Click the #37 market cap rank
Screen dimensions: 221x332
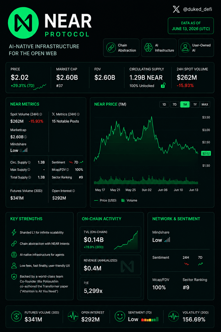[x=60, y=86]
